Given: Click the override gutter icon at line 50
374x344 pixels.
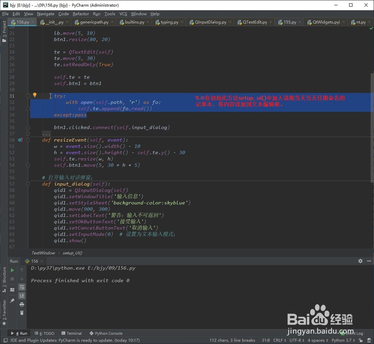Looking at the screenshot, I should [20, 140].
